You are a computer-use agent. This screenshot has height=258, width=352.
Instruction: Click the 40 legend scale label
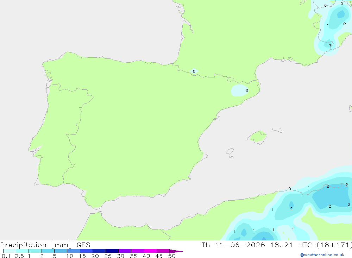(146, 256)
